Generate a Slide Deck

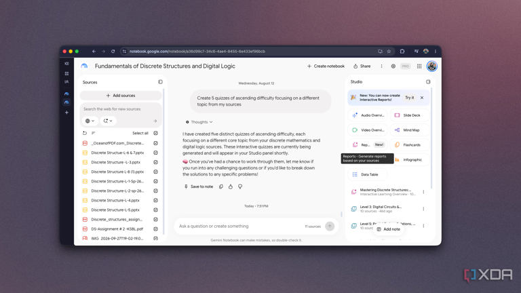[x=410, y=115]
